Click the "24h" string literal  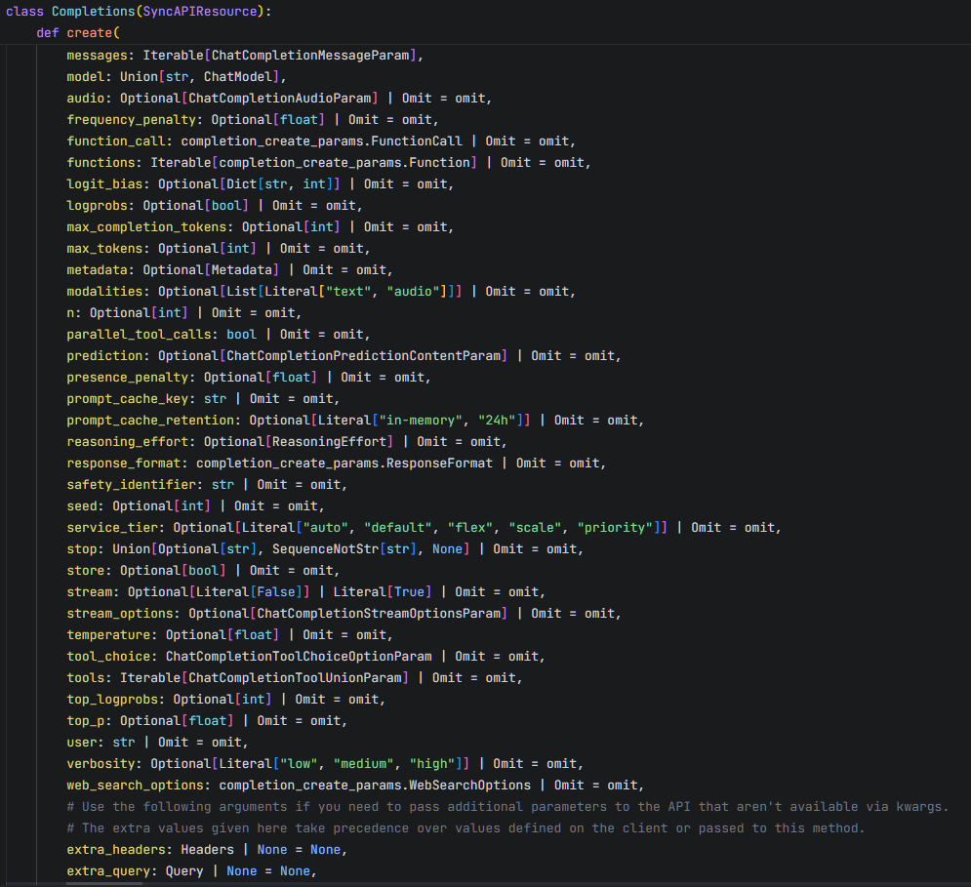click(x=498, y=420)
